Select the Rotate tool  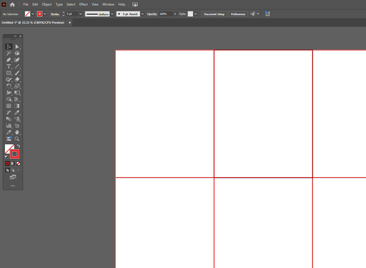coord(9,86)
